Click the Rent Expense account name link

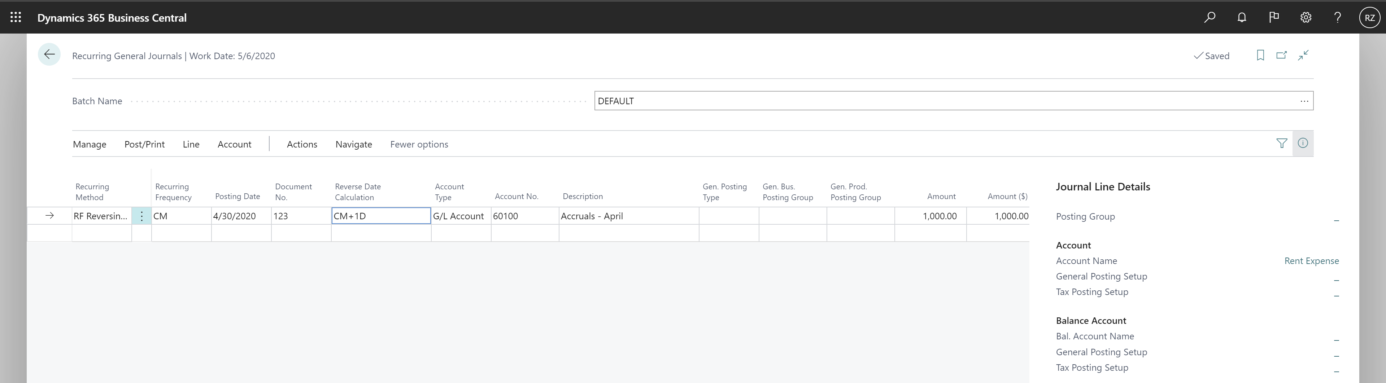[1312, 260]
